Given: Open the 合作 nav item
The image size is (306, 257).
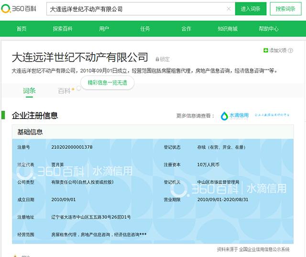Looking at the screenshot, I should point(186,29).
